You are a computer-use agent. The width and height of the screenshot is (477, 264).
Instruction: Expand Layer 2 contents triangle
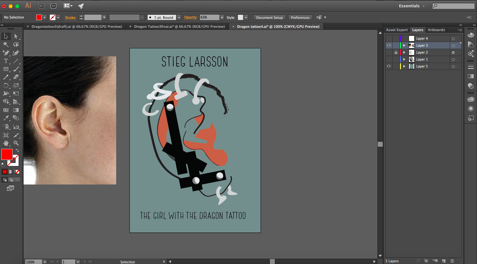click(404, 52)
